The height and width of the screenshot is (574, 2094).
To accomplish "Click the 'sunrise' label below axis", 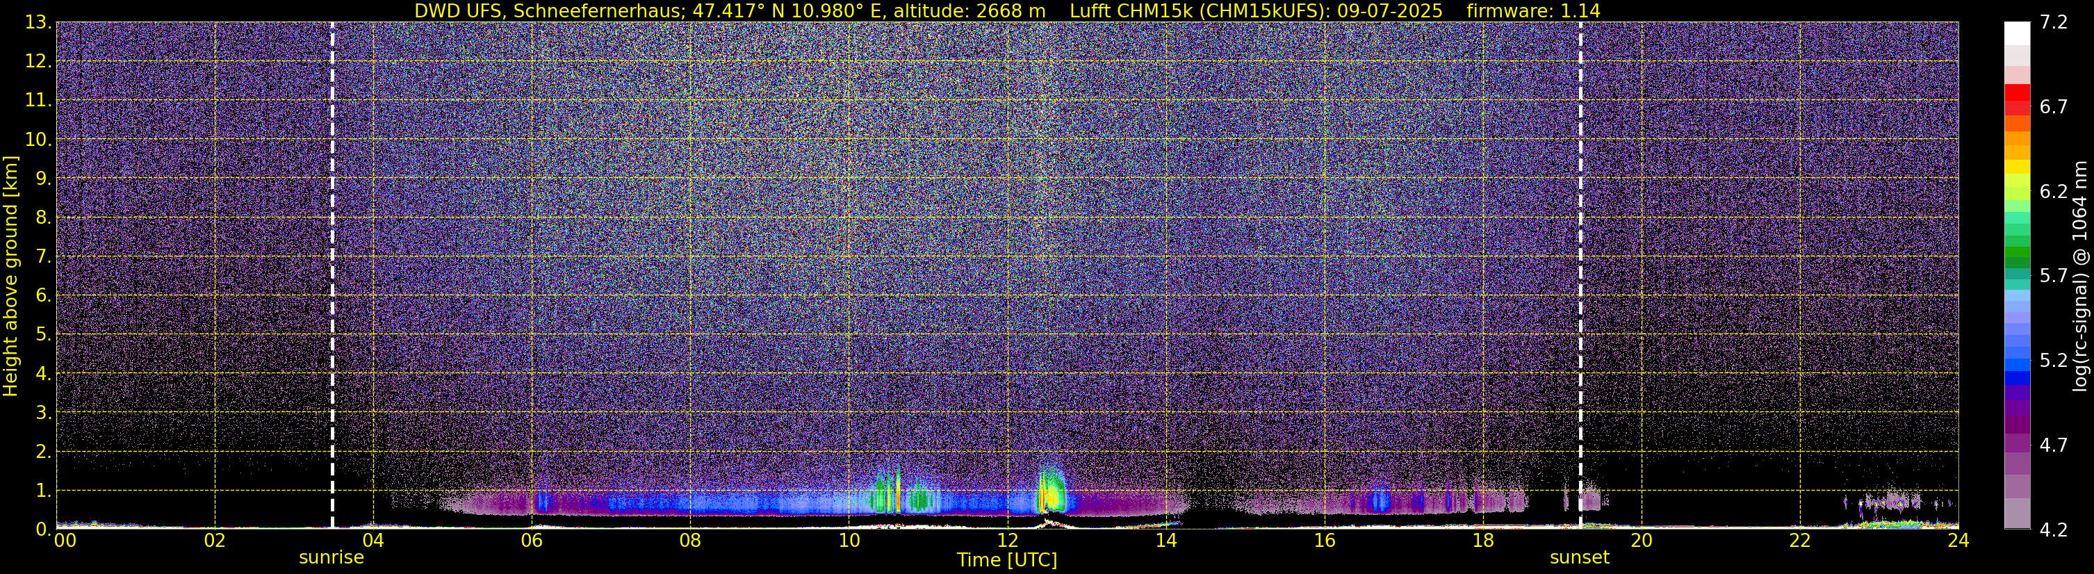I will (332, 558).
